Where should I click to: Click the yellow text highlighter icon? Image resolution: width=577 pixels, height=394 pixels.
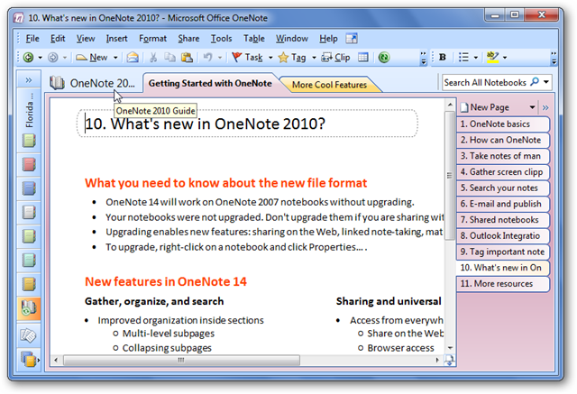tap(492, 58)
